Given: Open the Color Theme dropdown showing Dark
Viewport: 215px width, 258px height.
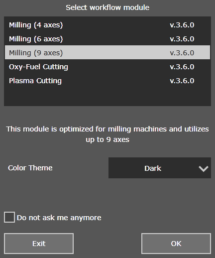Looking at the screenshot, I should coord(160,168).
